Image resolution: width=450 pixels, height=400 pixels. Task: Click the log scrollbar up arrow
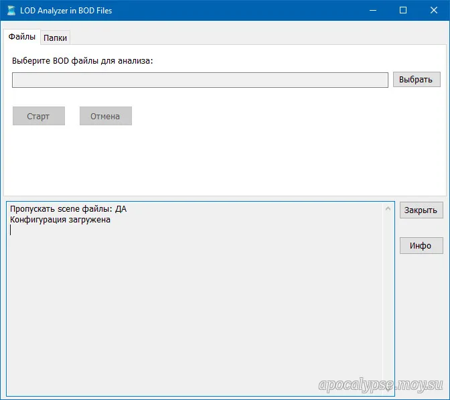pos(388,208)
